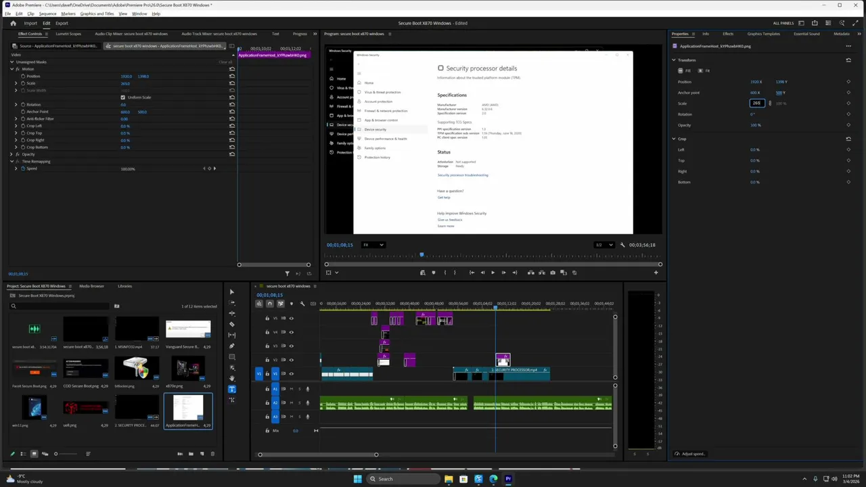The image size is (866, 487).
Task: Toggle Snap magnet in timeline
Action: coord(270,304)
